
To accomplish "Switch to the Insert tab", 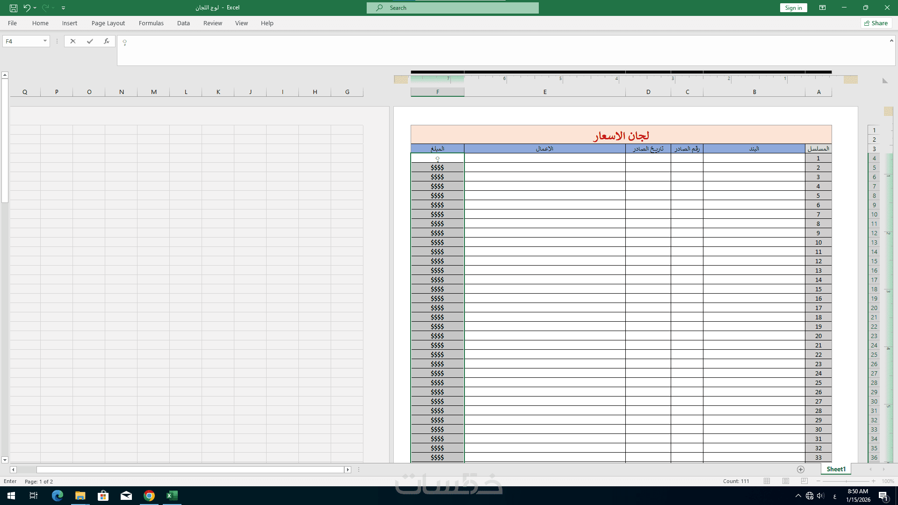I will click(x=70, y=23).
